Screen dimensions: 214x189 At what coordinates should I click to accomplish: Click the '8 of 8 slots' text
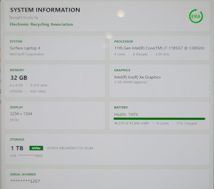(x=39, y=85)
